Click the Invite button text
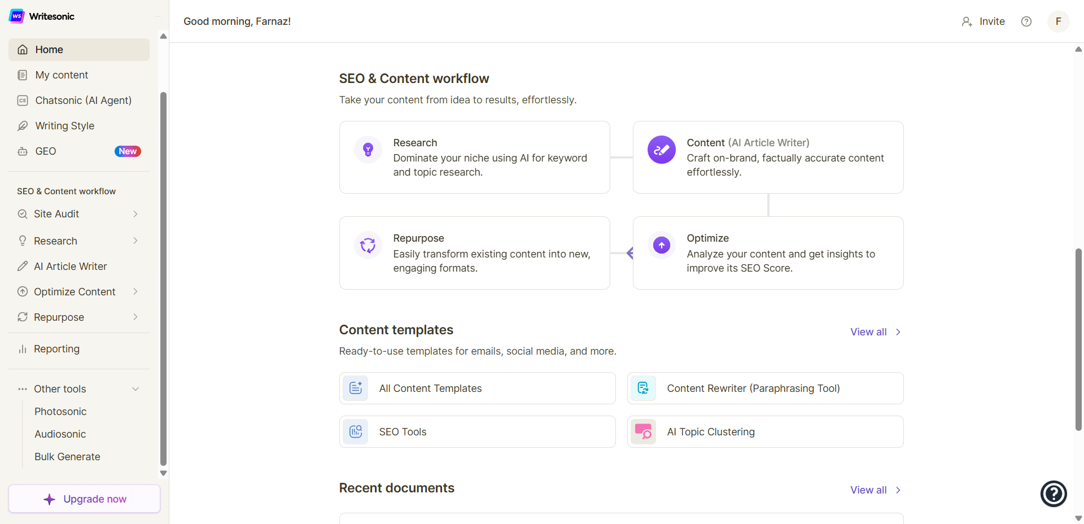The width and height of the screenshot is (1084, 524). tap(992, 21)
